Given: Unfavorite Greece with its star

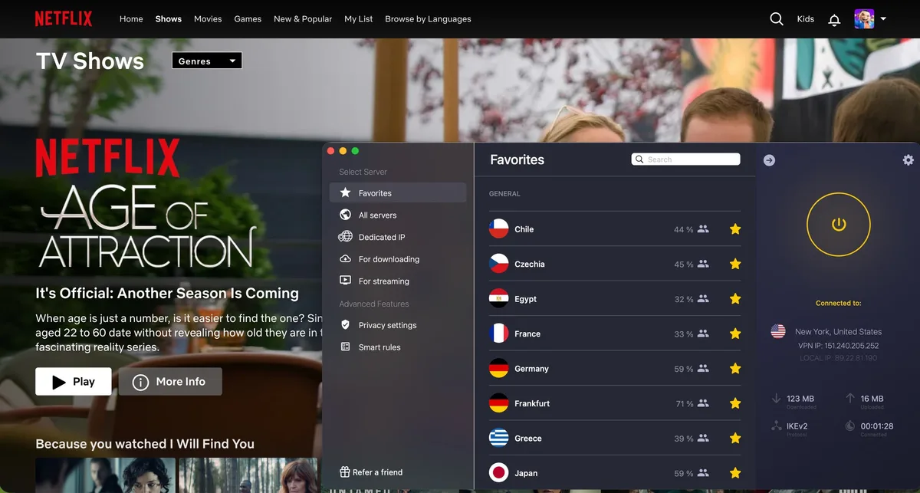Looking at the screenshot, I should [735, 439].
